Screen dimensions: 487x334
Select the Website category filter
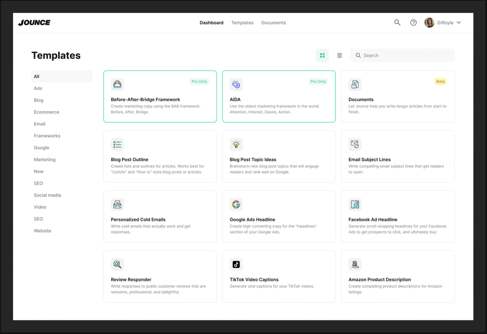[42, 231]
